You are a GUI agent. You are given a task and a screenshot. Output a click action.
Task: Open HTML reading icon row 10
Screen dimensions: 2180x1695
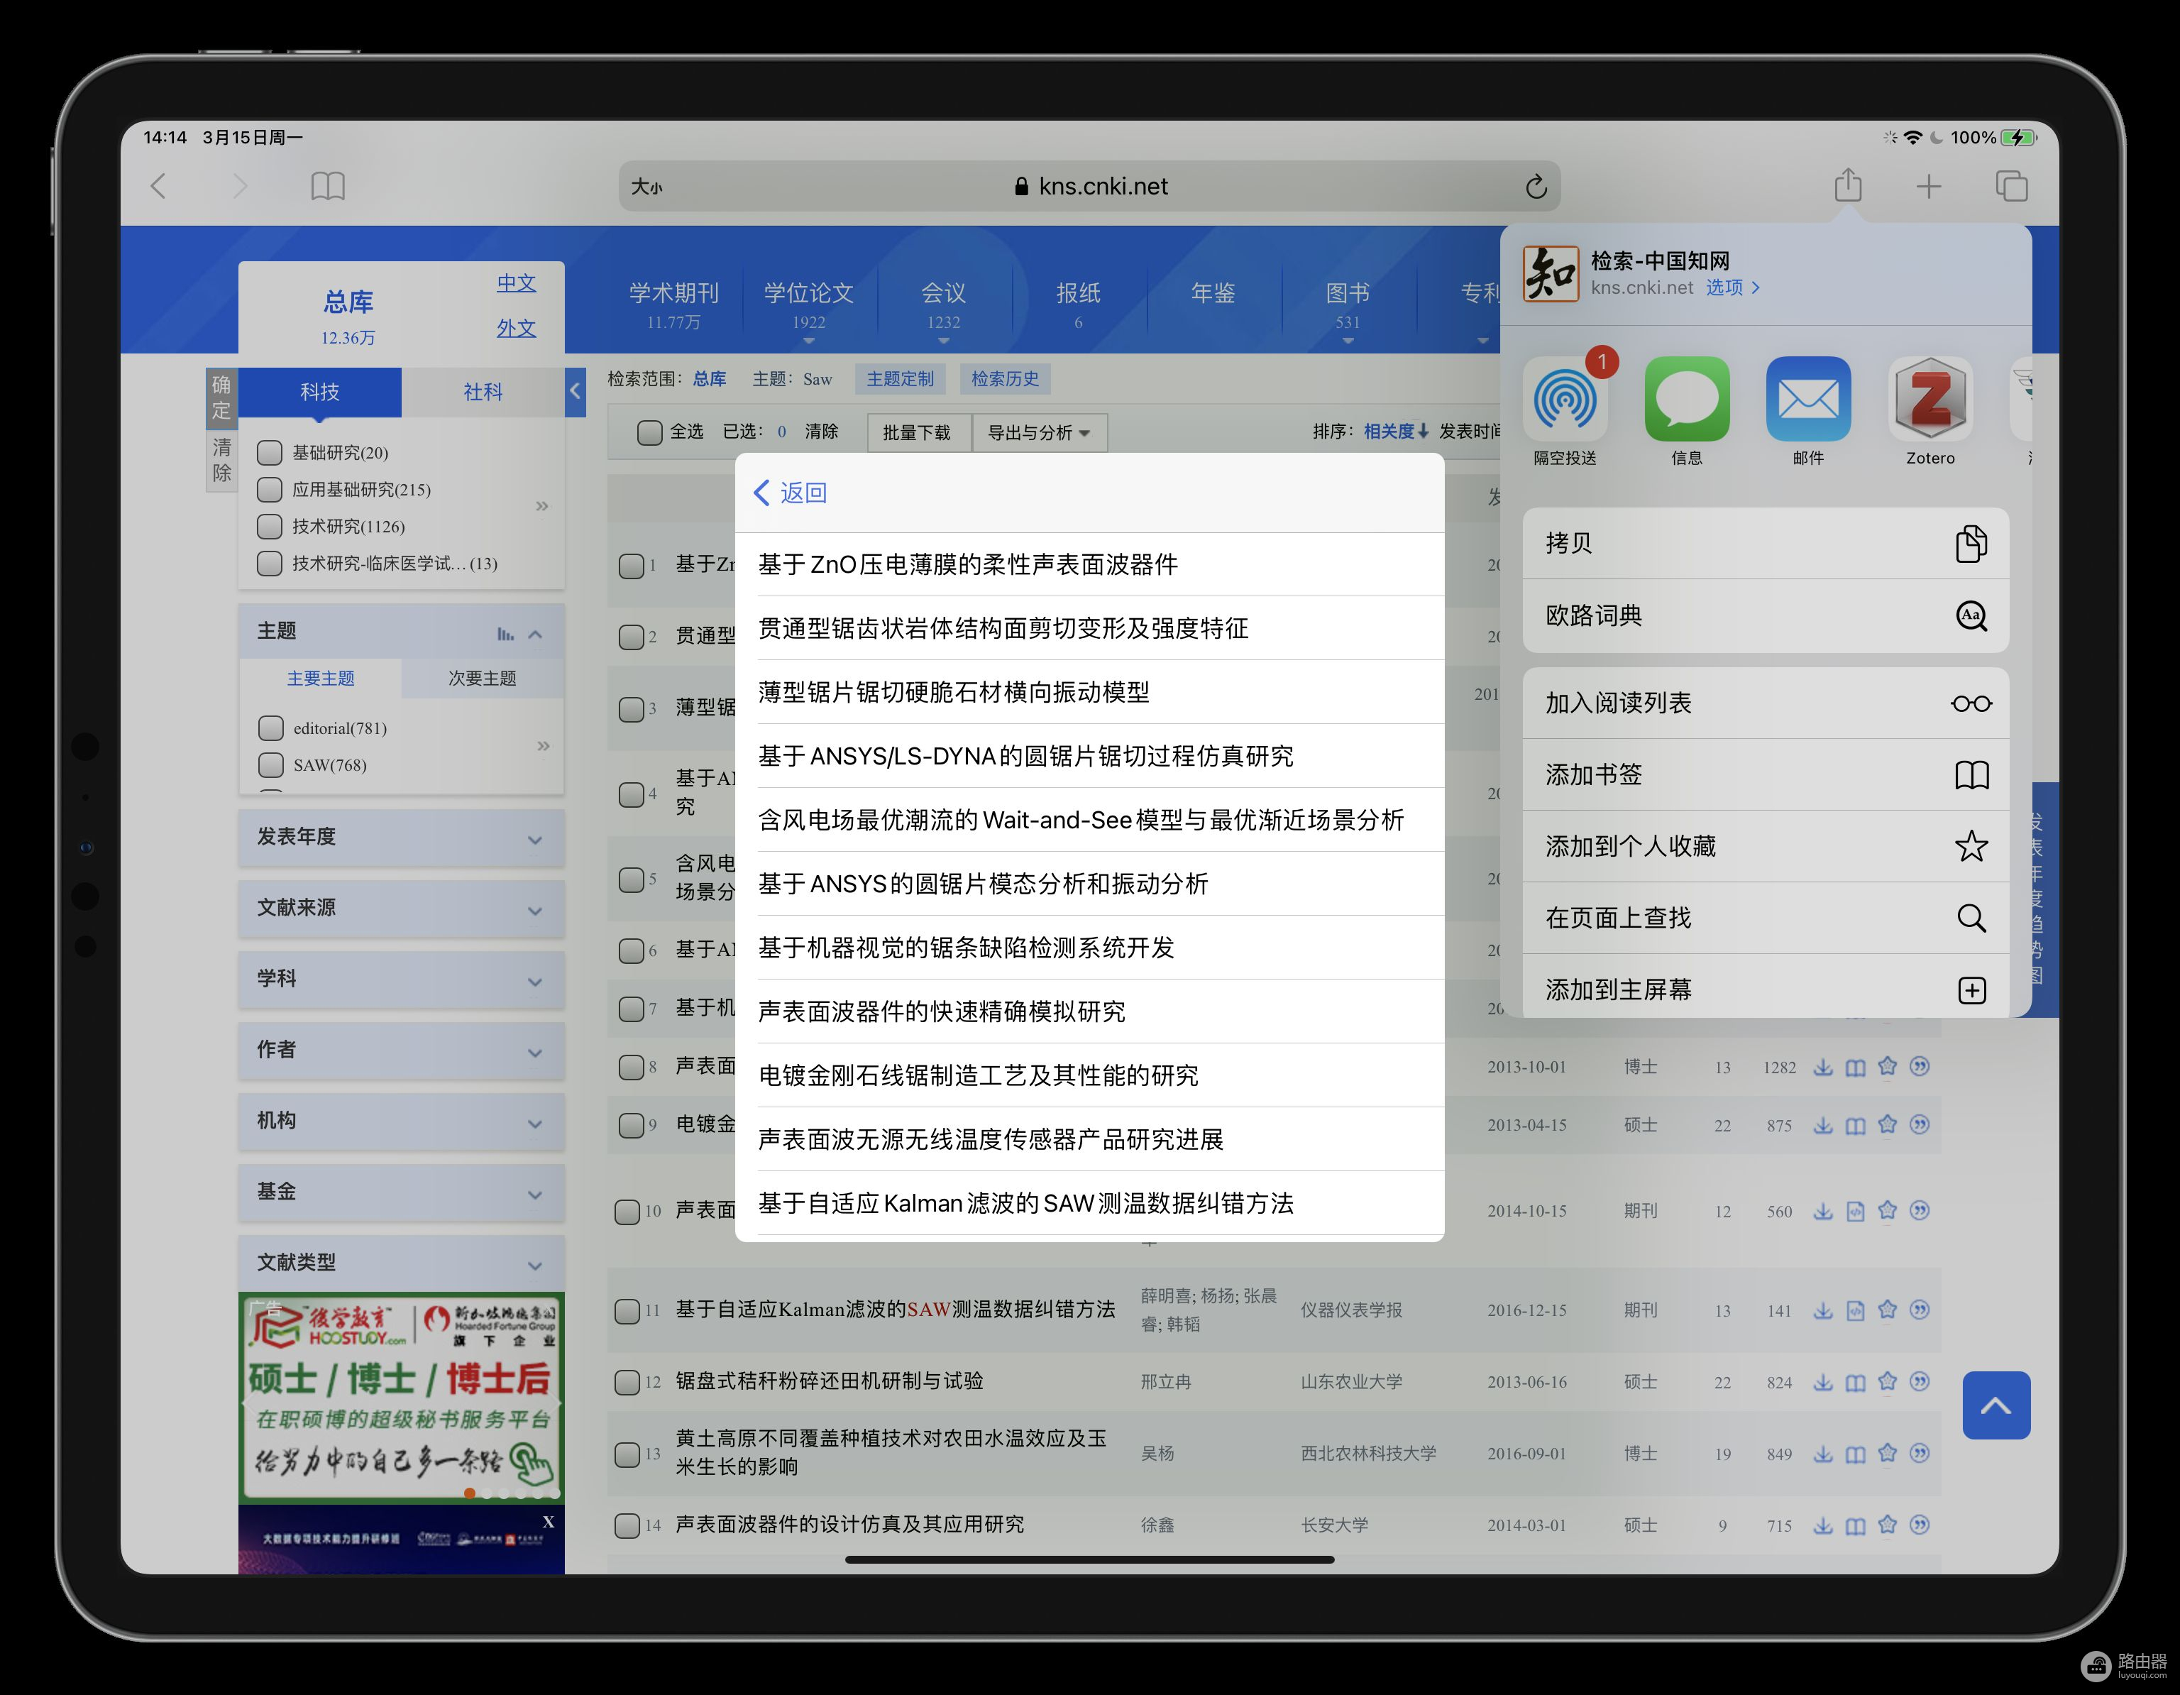click(x=1854, y=1211)
